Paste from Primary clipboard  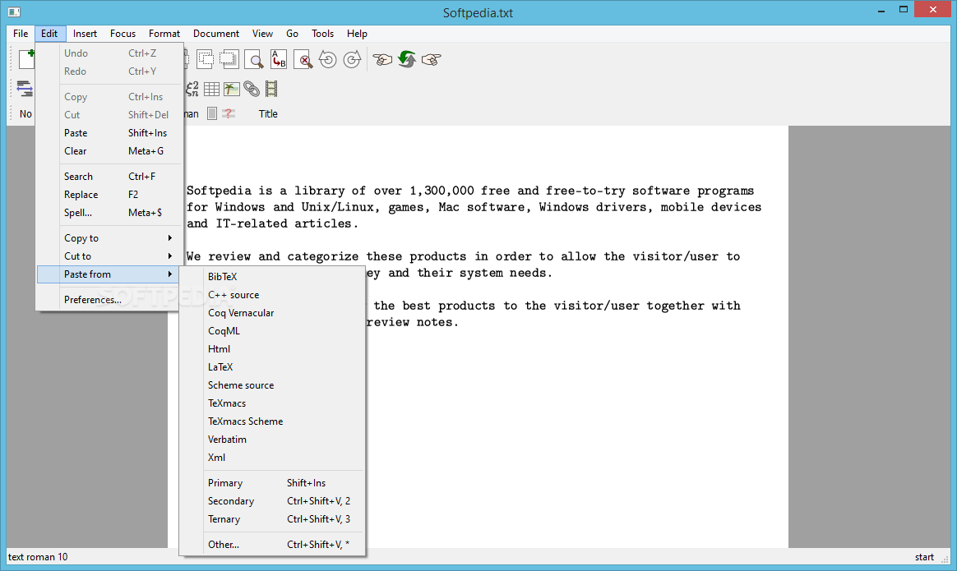(272, 482)
